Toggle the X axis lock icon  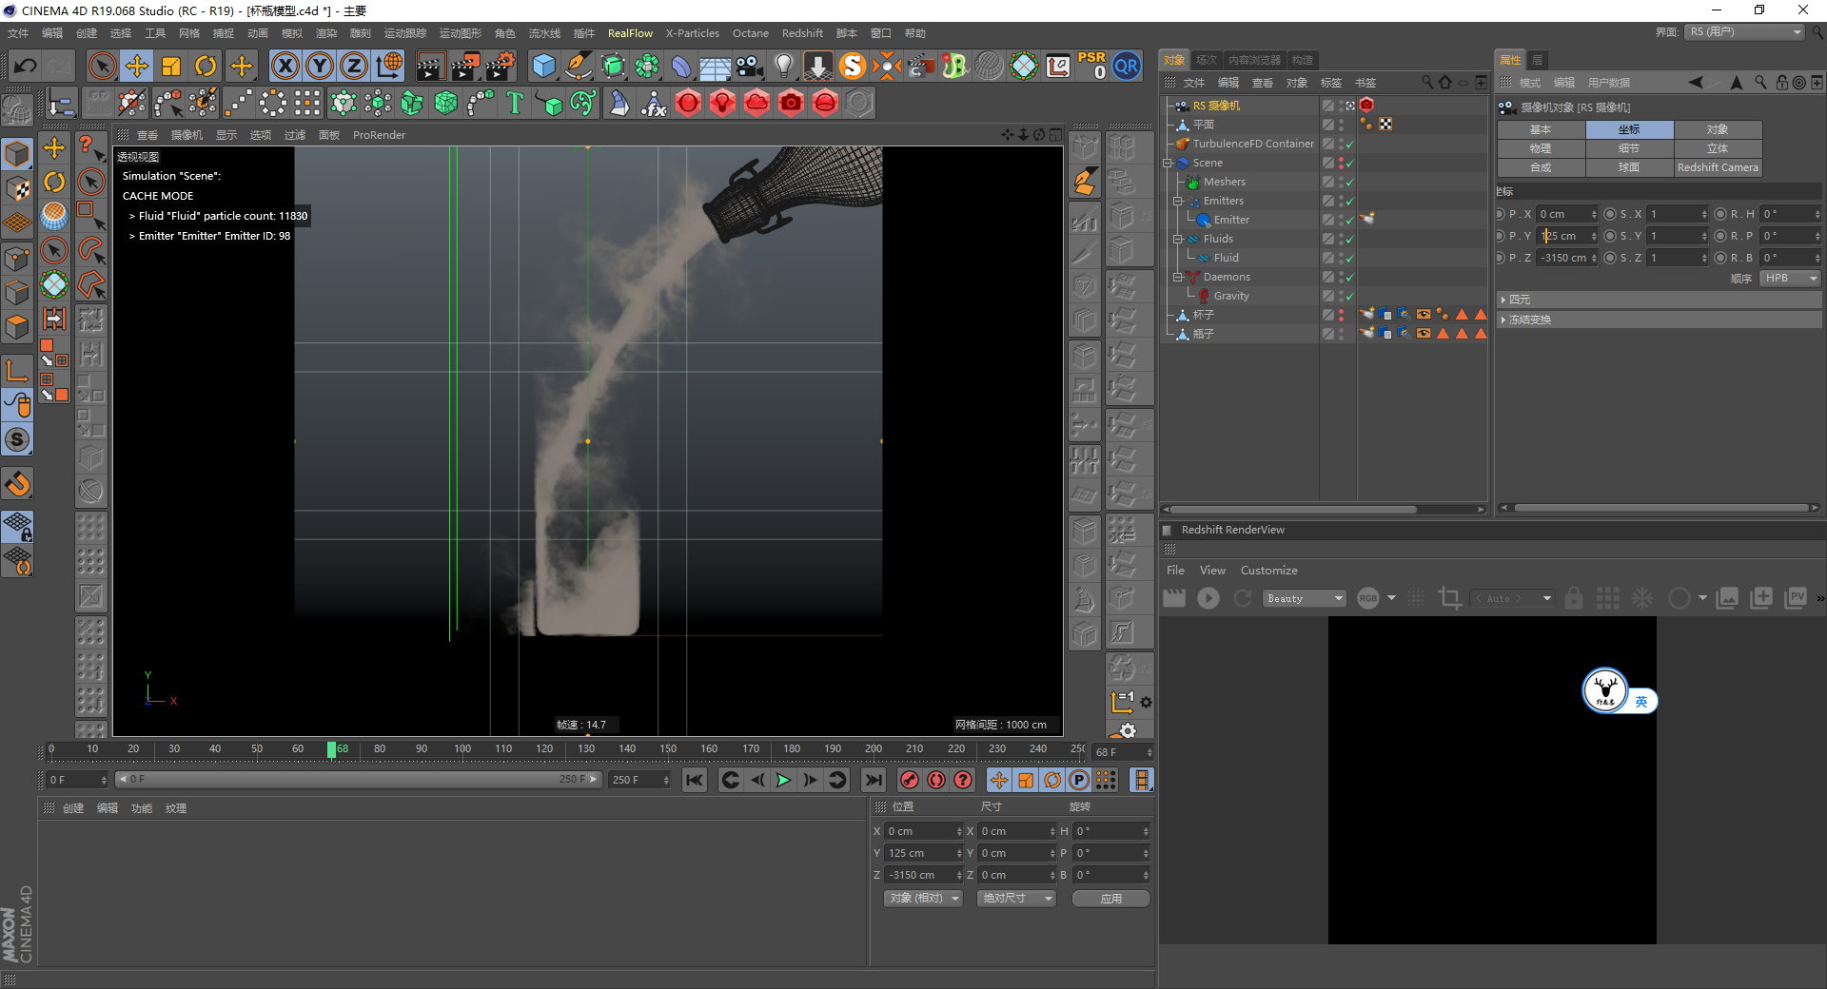285,66
